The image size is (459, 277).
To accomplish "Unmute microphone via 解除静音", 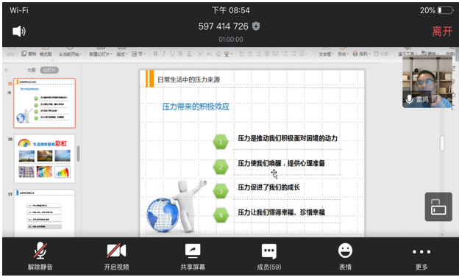I will (x=40, y=256).
